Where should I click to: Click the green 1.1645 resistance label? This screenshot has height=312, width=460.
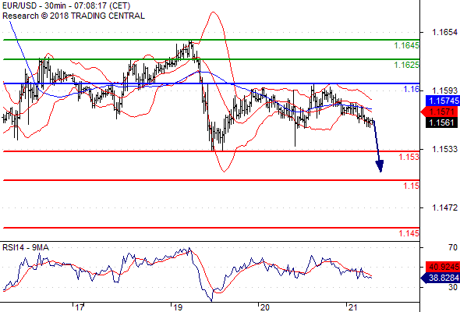coord(406,45)
